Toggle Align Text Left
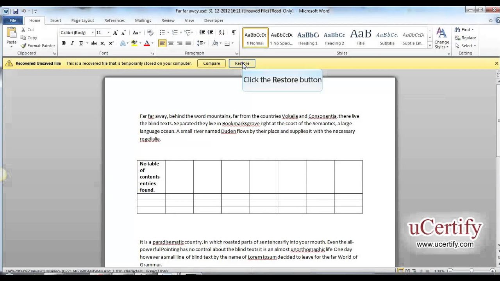Image resolution: width=500 pixels, height=281 pixels. [x=162, y=43]
